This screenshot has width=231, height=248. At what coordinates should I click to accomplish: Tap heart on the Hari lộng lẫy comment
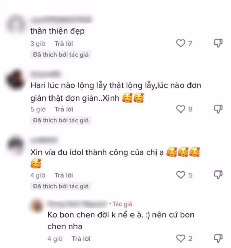[181, 109]
